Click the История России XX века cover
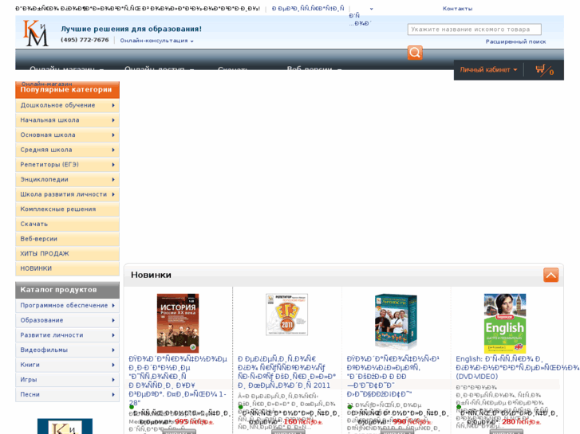The height and width of the screenshot is (434, 580). (178, 323)
